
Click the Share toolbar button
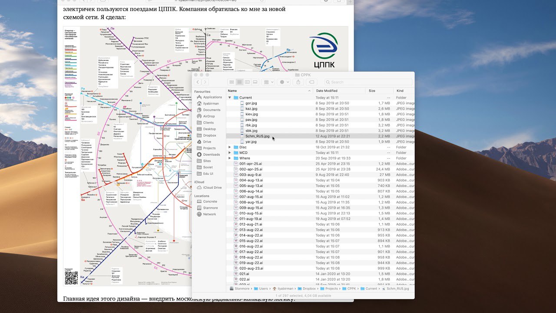[x=298, y=82]
